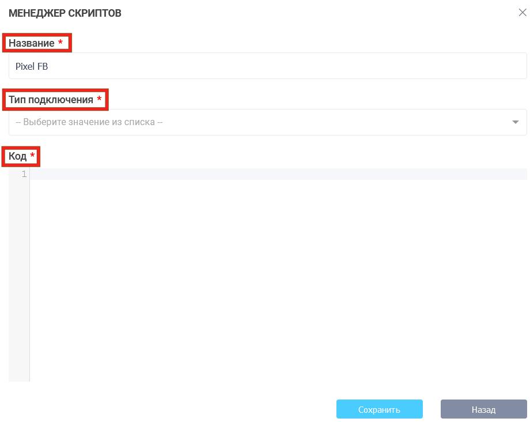Click the МЕНЕДЖЕР СКРИПТОВ dialog title
530x422 pixels.
(x=65, y=13)
